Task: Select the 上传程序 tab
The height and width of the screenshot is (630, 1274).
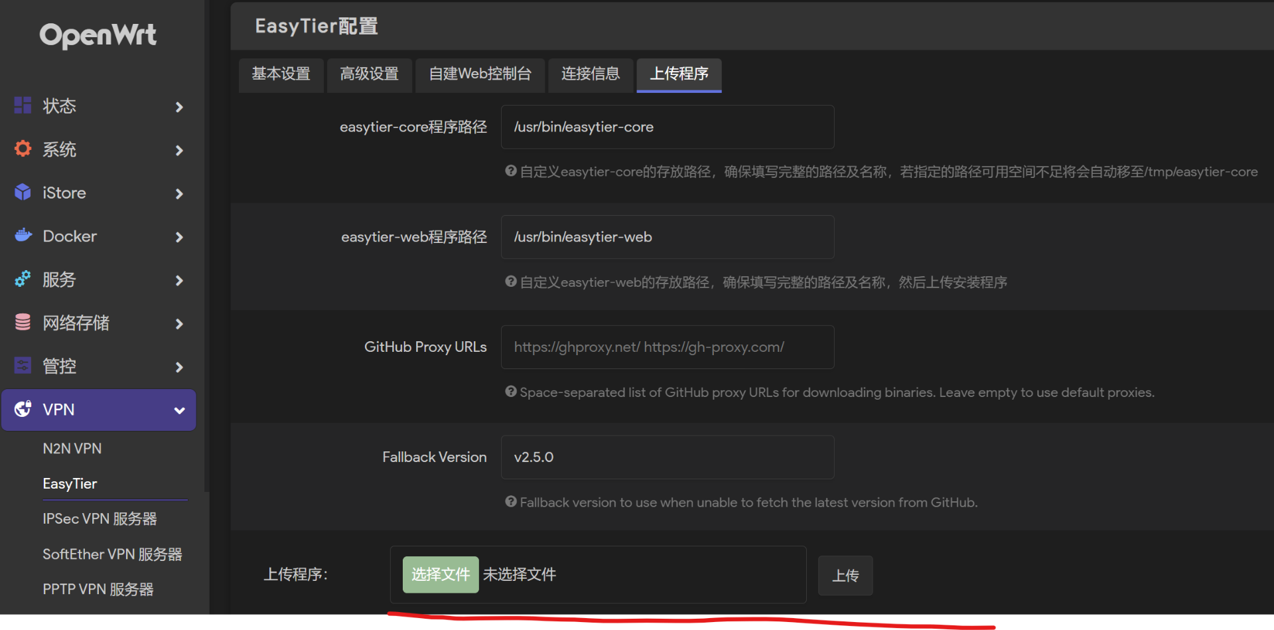Action: point(679,74)
